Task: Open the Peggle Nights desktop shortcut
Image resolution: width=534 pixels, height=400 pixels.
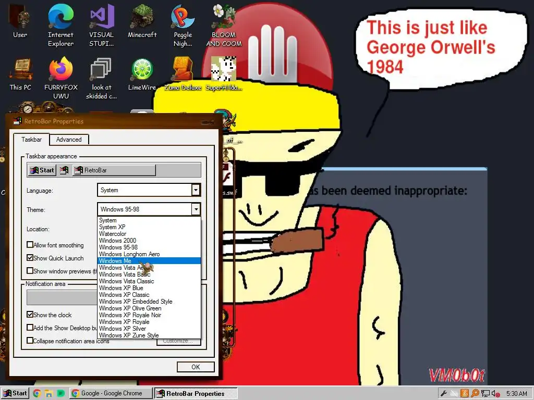Action: [183, 25]
